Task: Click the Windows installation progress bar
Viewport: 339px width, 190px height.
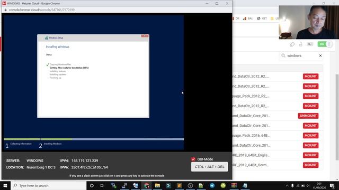Action: click(94, 139)
